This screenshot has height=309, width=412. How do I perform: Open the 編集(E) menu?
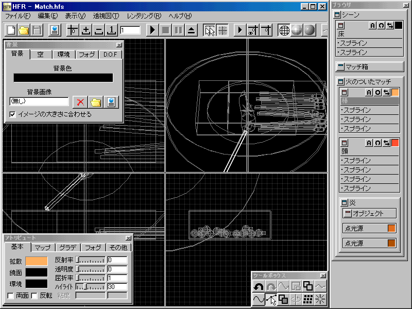(47, 16)
